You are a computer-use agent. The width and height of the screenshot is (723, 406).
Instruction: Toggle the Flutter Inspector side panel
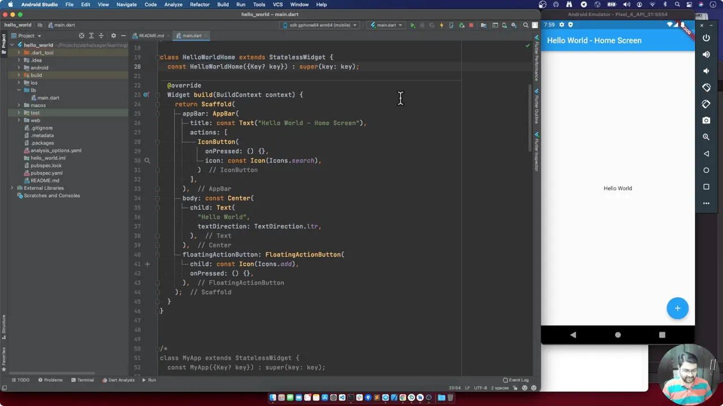click(536, 152)
